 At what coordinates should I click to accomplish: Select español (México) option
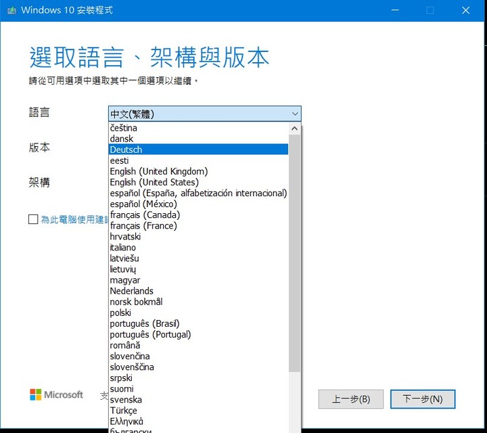199,204
